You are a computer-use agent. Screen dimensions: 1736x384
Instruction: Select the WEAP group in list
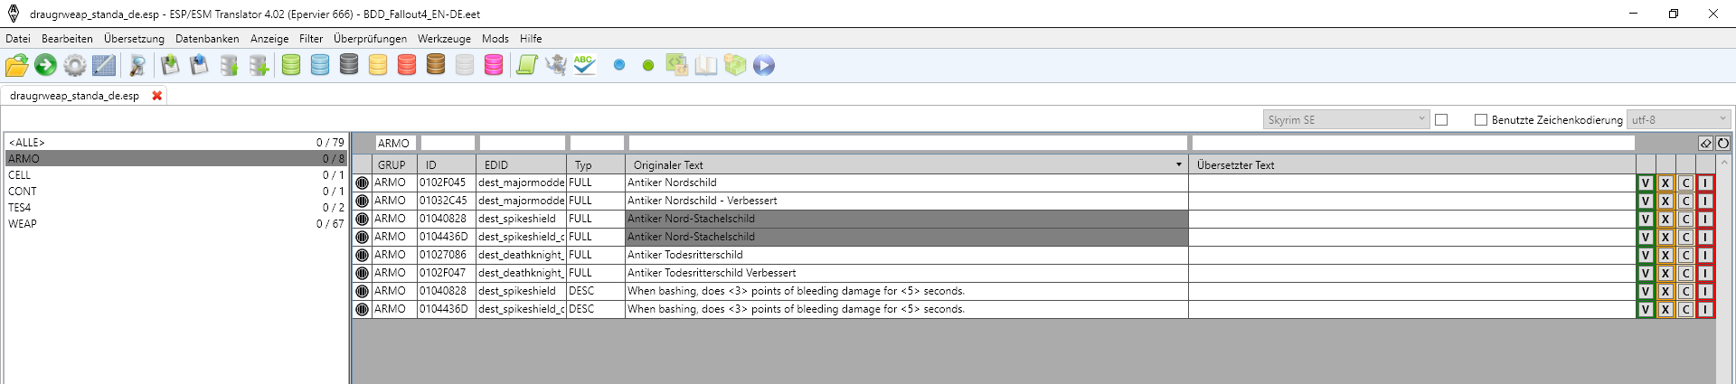tap(23, 224)
